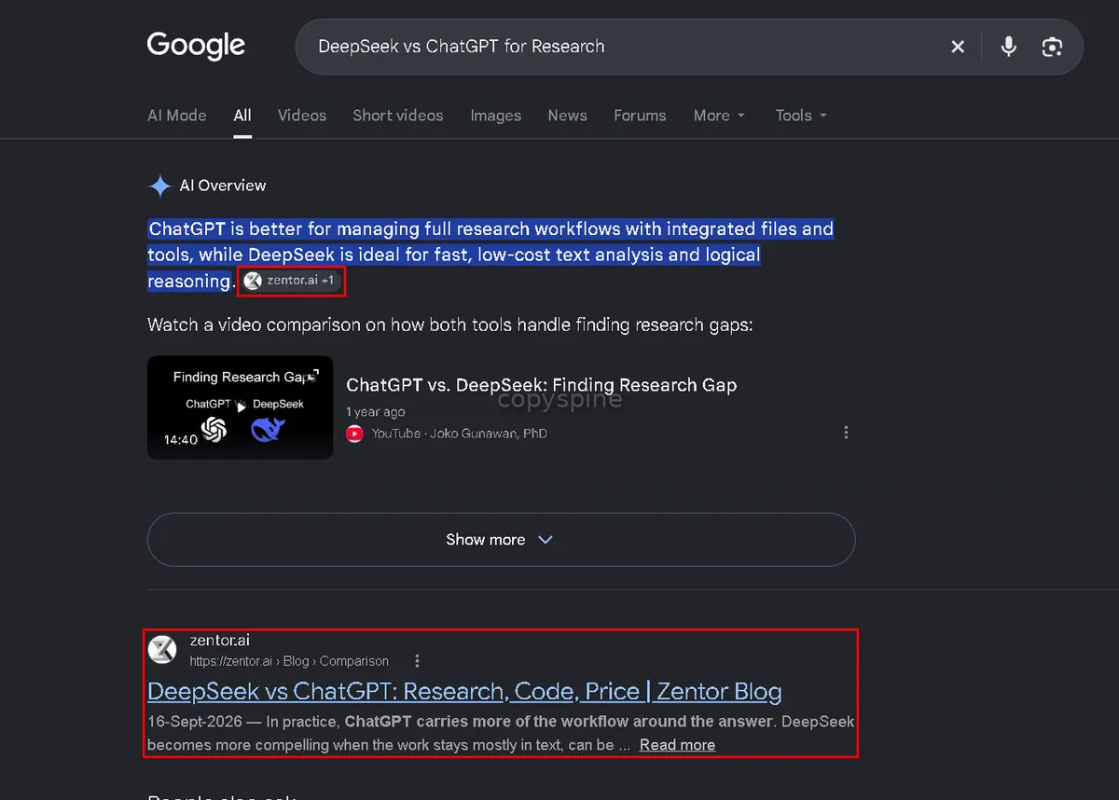Open three-dot menu for YouTube video
This screenshot has width=1119, height=800.
point(846,433)
